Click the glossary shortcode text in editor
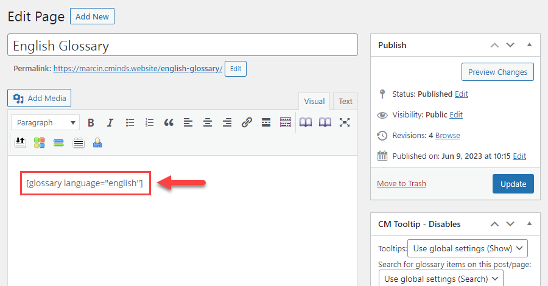 tap(85, 183)
